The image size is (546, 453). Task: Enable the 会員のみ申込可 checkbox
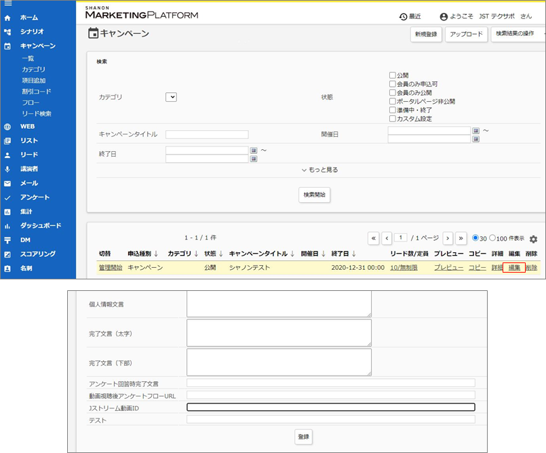[x=392, y=84]
